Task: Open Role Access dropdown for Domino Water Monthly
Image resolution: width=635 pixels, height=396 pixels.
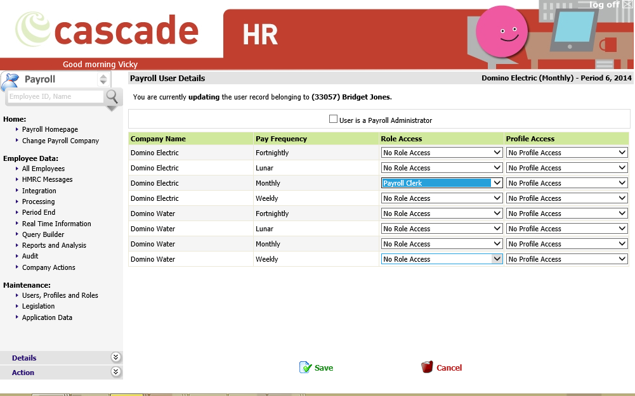Action: pyautogui.click(x=442, y=244)
